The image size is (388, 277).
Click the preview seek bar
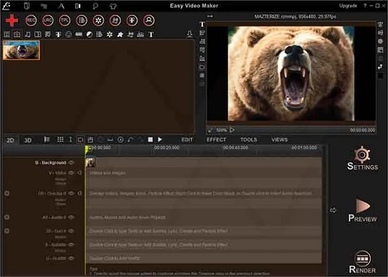click(292, 130)
